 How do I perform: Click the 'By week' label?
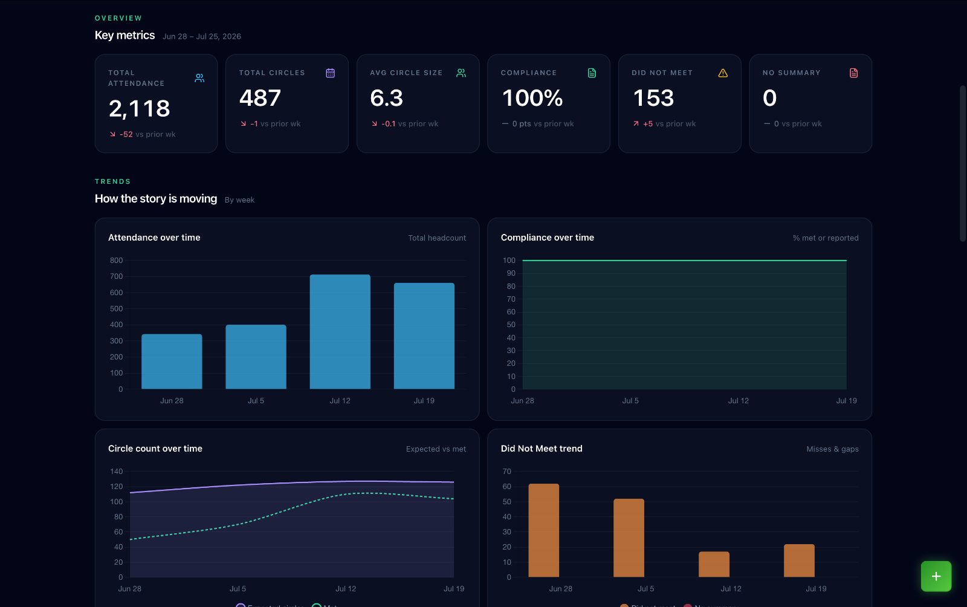pos(239,200)
